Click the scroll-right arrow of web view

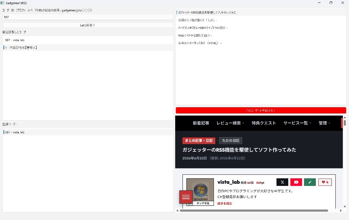(341, 211)
